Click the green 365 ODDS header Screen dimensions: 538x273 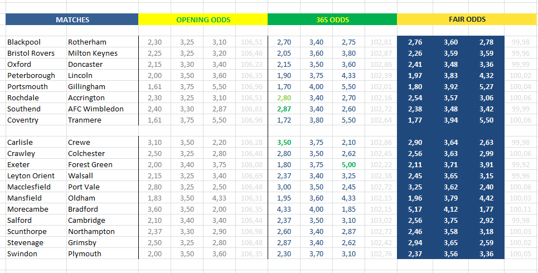(x=332, y=19)
